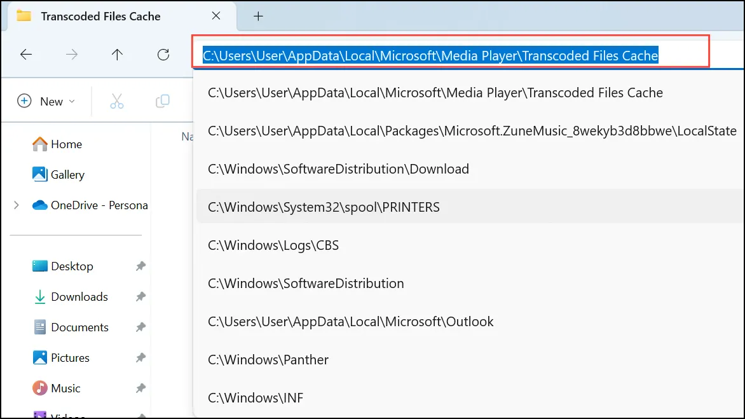
Task: Choose C:\Windows\SoftwareDistribution suggestion
Action: tap(469, 284)
